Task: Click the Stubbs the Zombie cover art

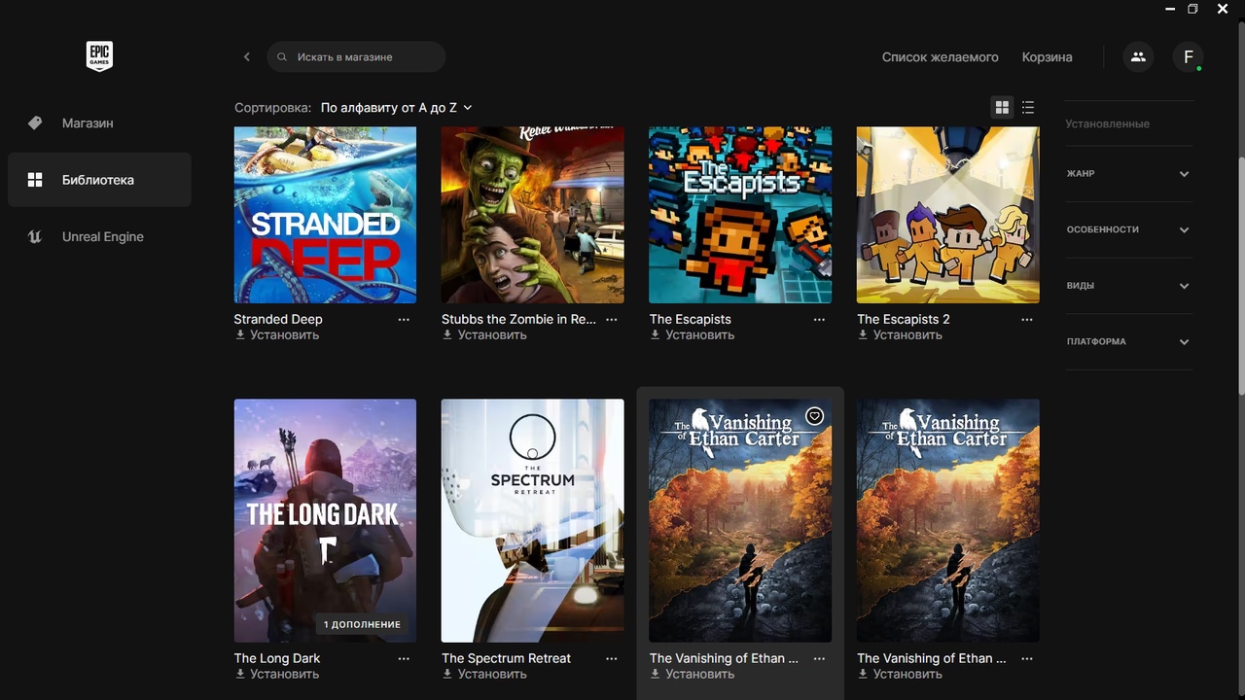Action: (533, 215)
